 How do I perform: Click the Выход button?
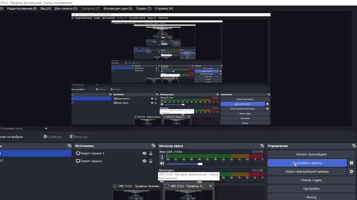tap(311, 197)
